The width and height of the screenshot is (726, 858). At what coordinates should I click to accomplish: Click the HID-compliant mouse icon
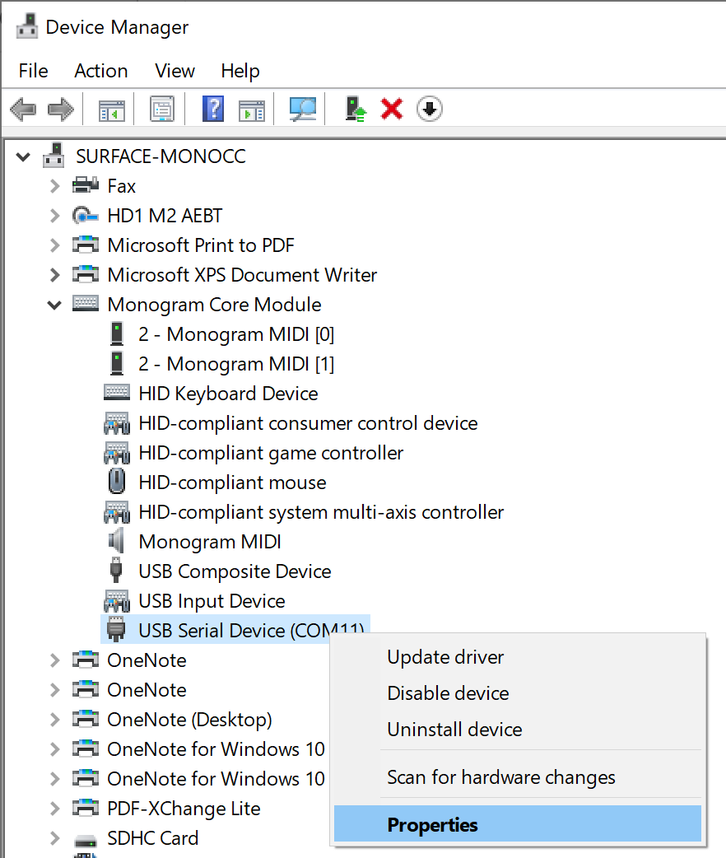click(x=117, y=482)
